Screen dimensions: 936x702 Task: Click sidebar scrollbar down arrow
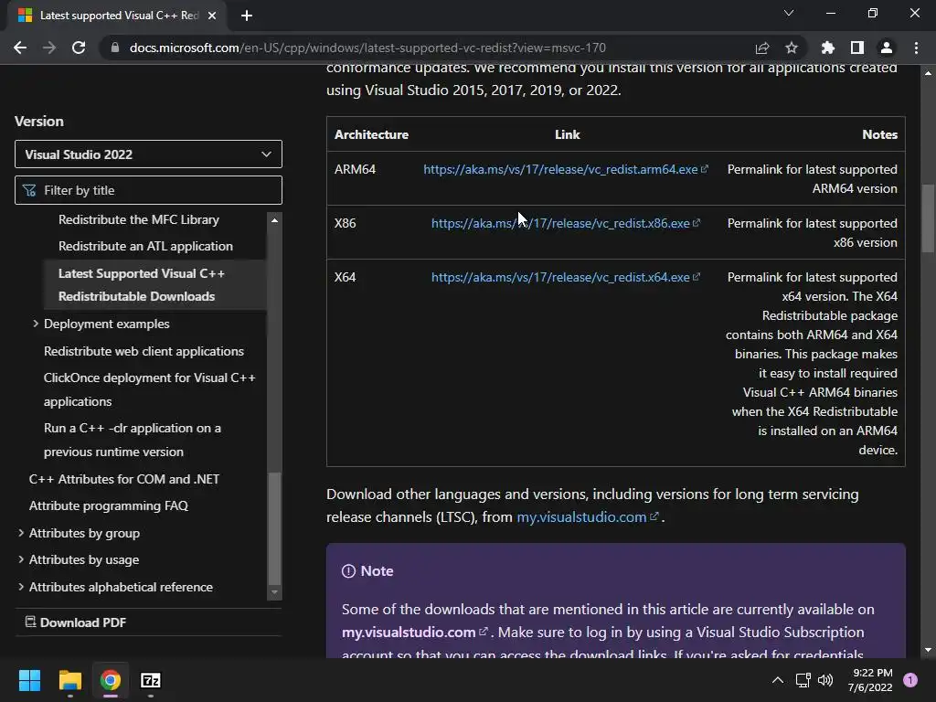[x=274, y=592]
